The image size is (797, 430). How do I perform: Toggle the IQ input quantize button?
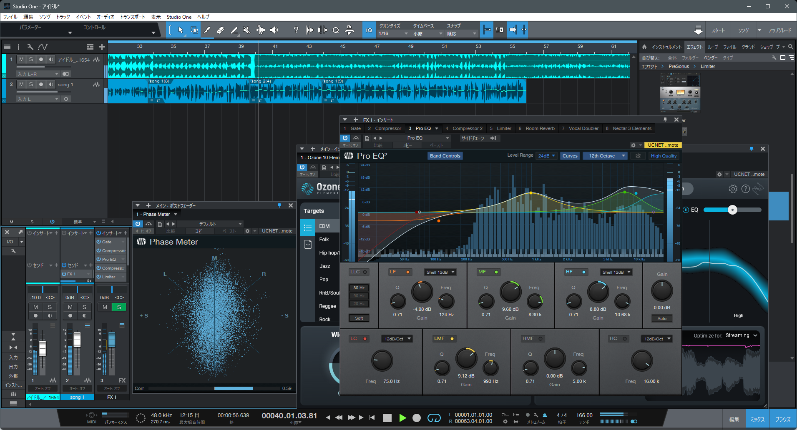(x=369, y=30)
